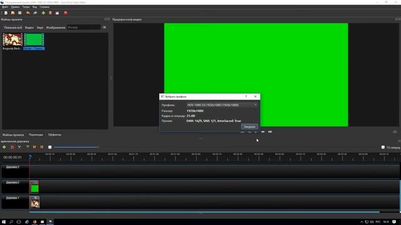Select the Видео files filter

point(29,27)
